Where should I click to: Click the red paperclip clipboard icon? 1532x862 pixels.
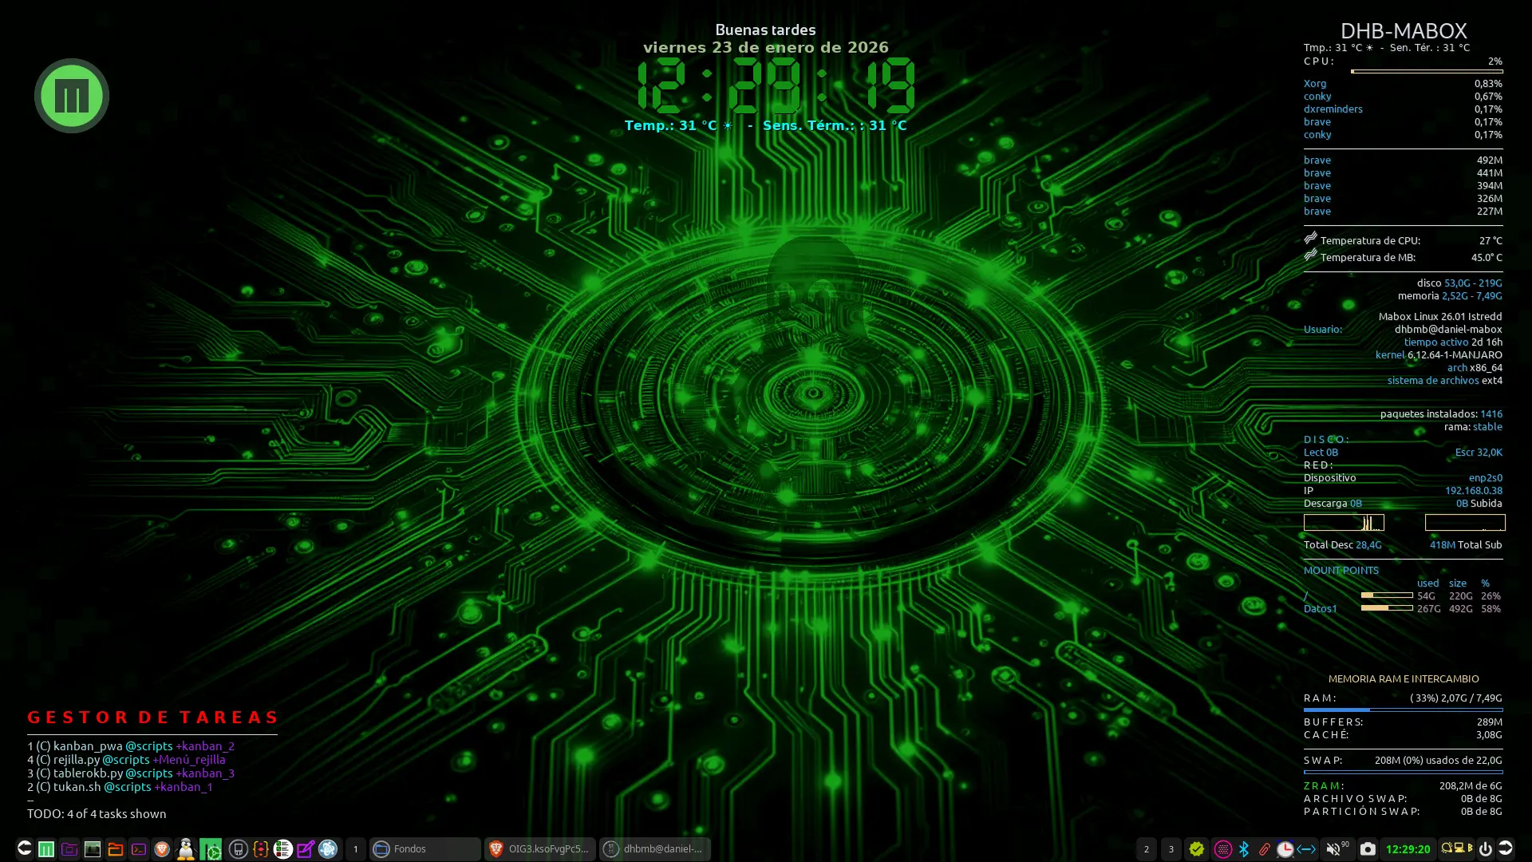pyautogui.click(x=1265, y=849)
